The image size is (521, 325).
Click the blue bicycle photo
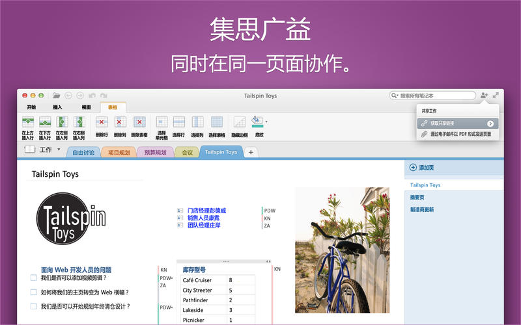pos(343,250)
